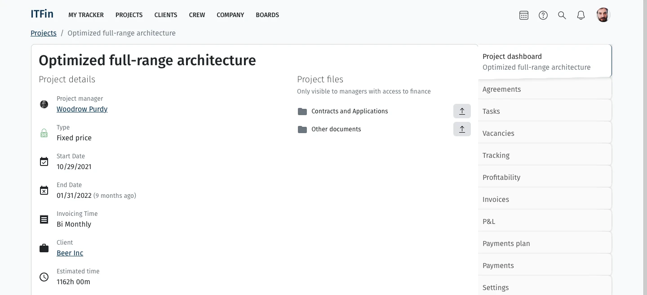
Task: Upload file to Other documents
Action: pyautogui.click(x=462, y=129)
